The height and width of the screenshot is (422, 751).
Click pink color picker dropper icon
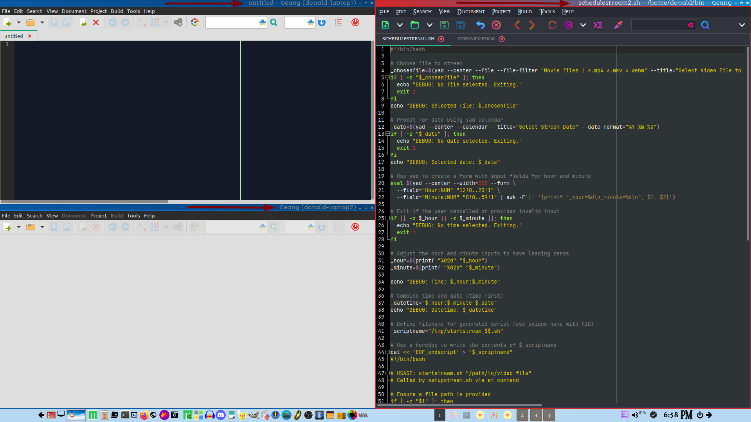618,25
